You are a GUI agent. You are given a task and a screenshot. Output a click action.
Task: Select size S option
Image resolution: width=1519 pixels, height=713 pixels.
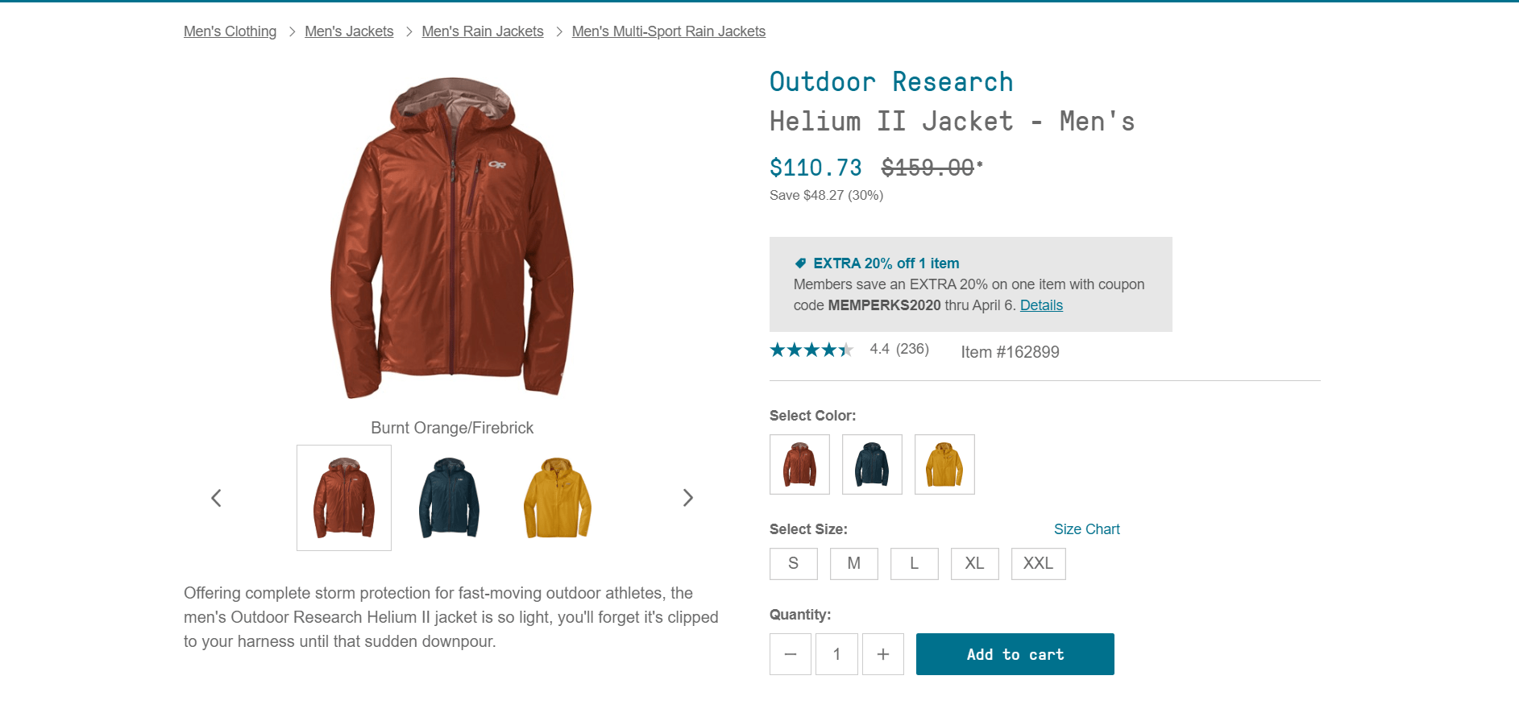pos(794,564)
